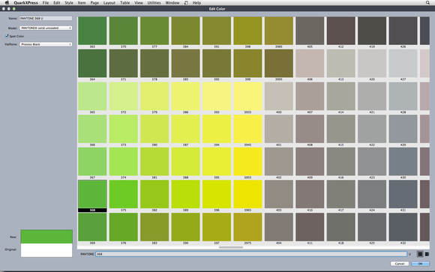The width and height of the screenshot is (435, 272).
Task: Open the Edit menu
Action: 56,3
